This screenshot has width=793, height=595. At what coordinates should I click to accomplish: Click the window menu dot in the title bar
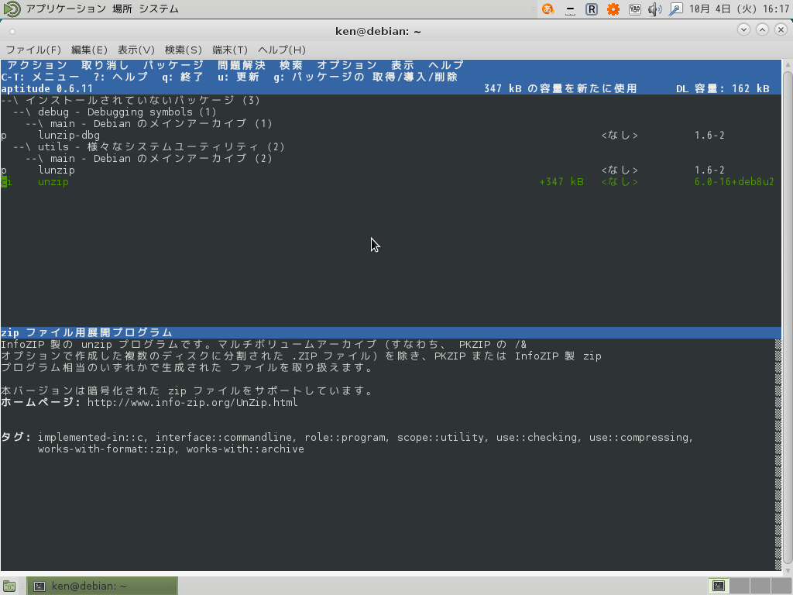point(12,31)
